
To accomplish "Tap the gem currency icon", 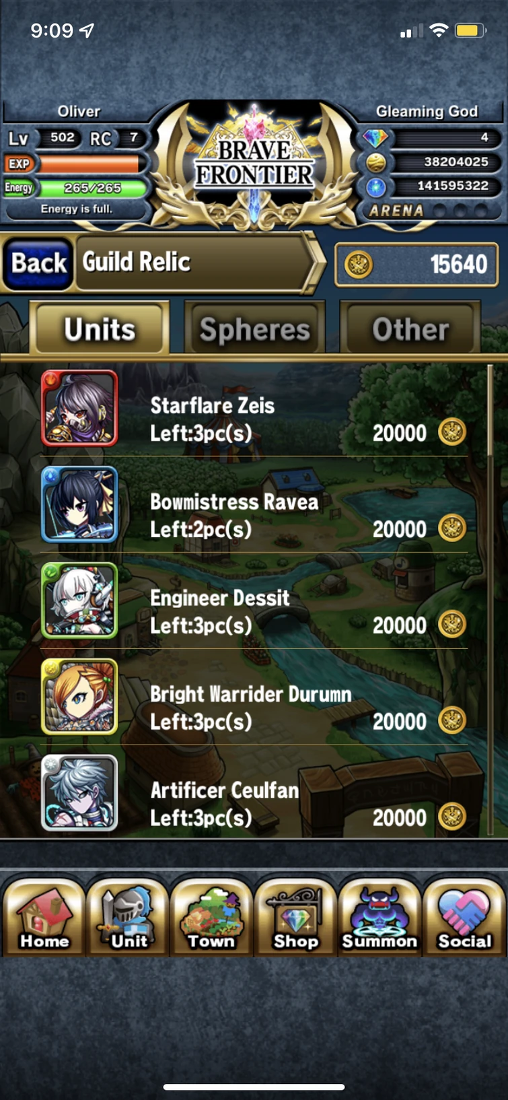I will point(375,138).
